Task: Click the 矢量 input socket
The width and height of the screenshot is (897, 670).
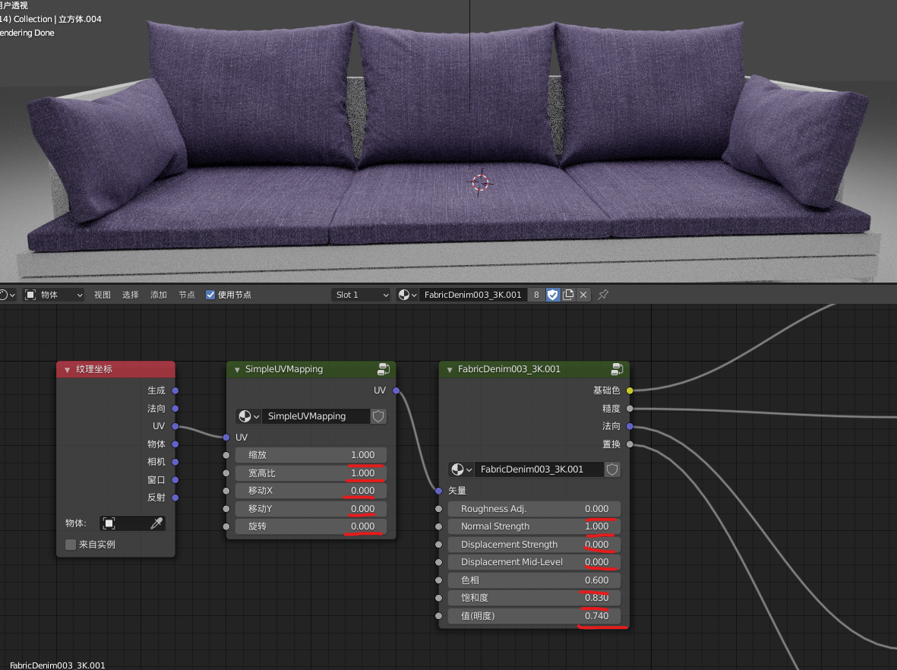Action: tap(439, 490)
